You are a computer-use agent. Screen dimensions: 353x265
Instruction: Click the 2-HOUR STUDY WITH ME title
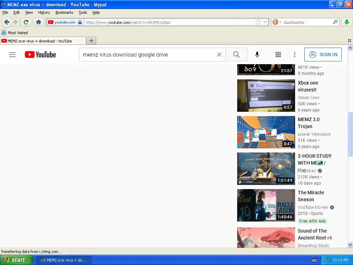coord(315,159)
